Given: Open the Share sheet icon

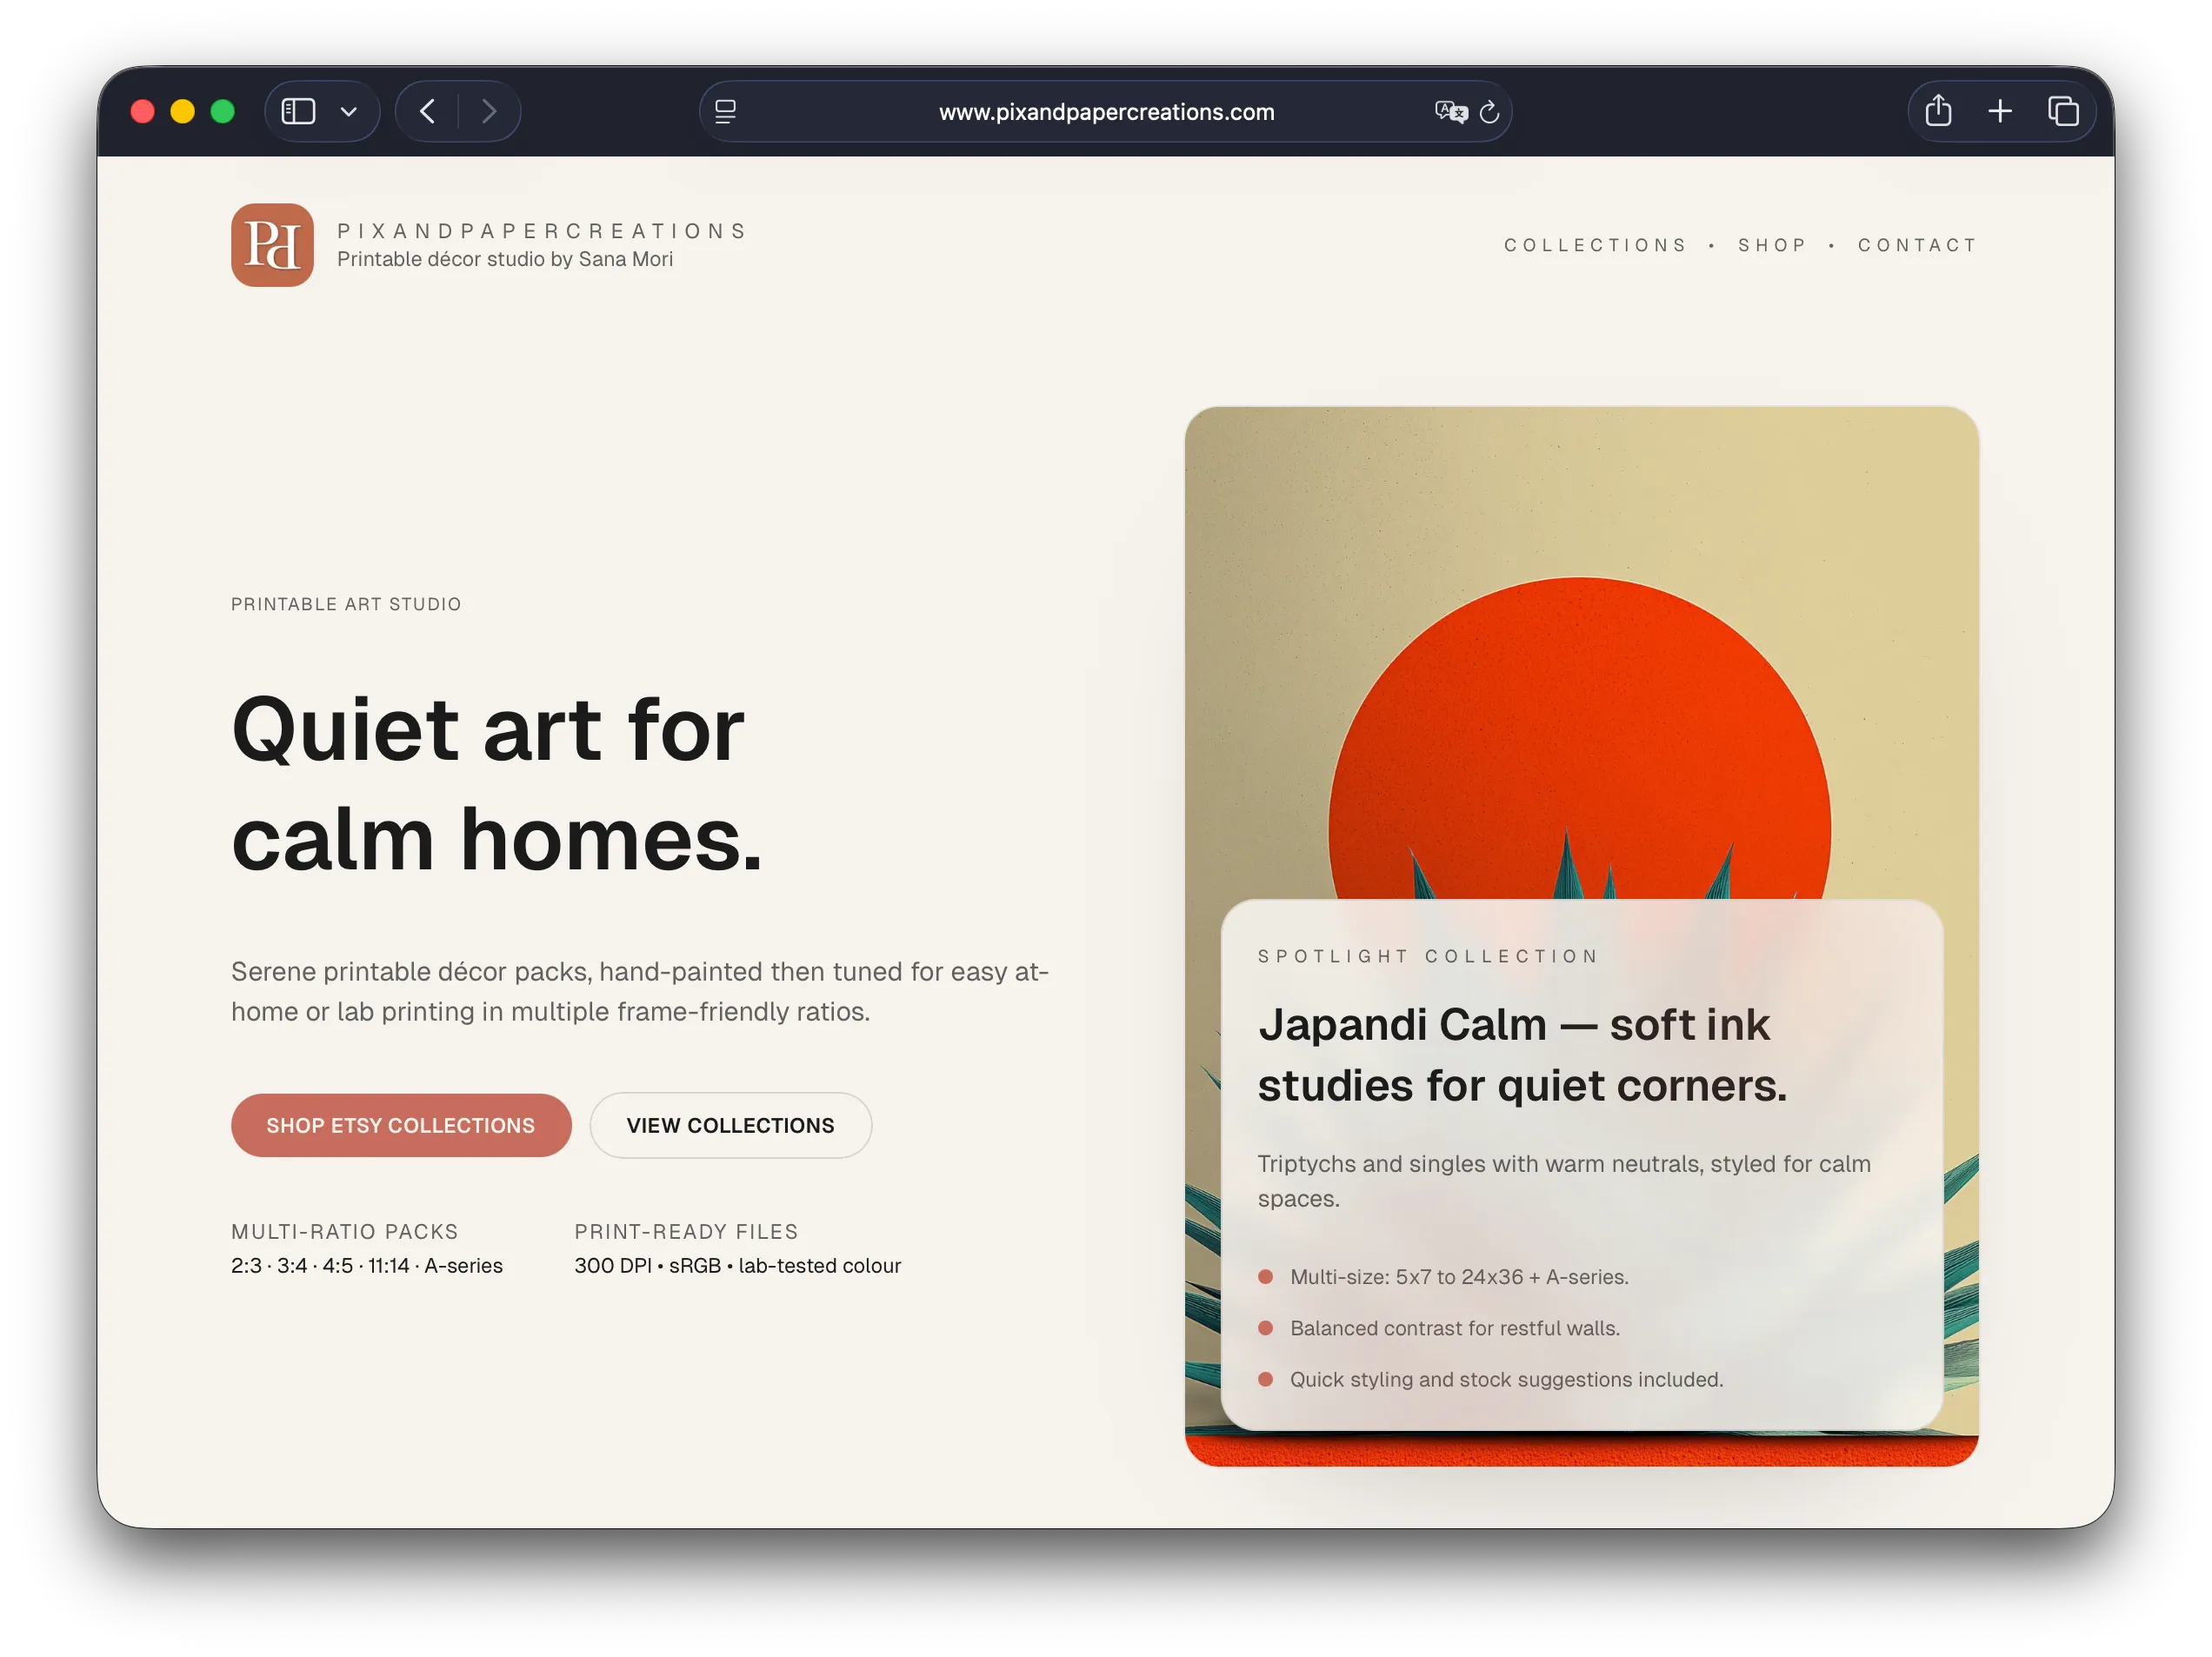Looking at the screenshot, I should pos(1938,111).
